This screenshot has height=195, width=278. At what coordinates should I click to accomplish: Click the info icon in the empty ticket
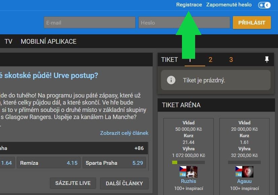171,80
